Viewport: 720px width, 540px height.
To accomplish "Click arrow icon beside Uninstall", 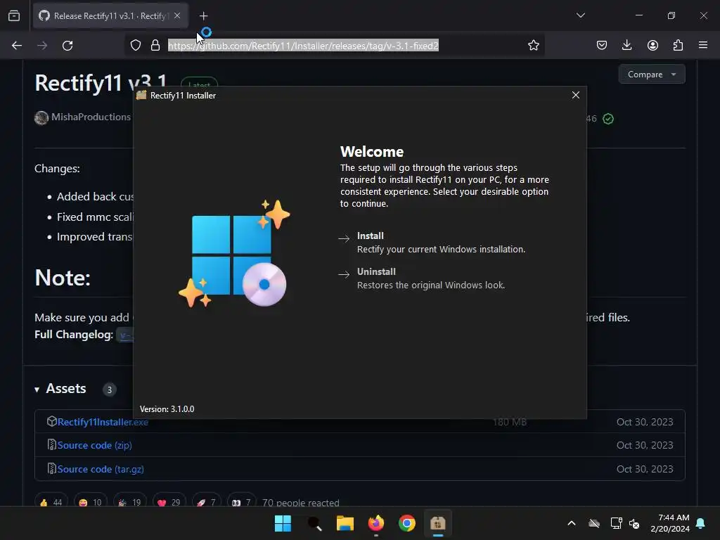I will (344, 275).
